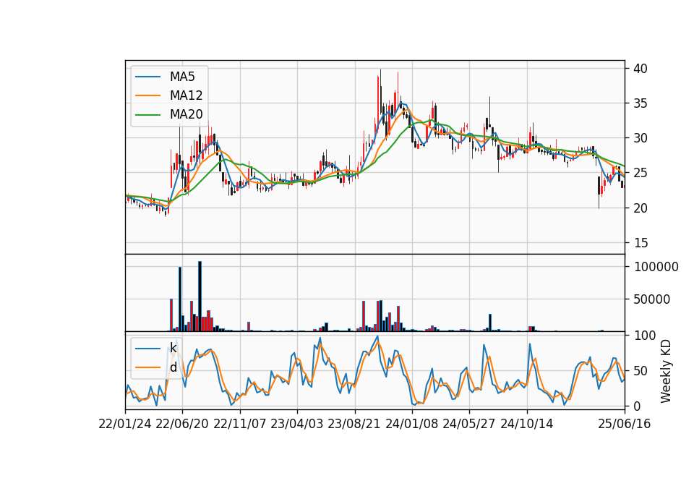This screenshot has height=499, width=694.
Task: Click the price axis value 25
Action: pos(641,173)
